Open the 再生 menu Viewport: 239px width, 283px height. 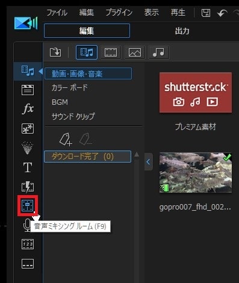pos(178,13)
